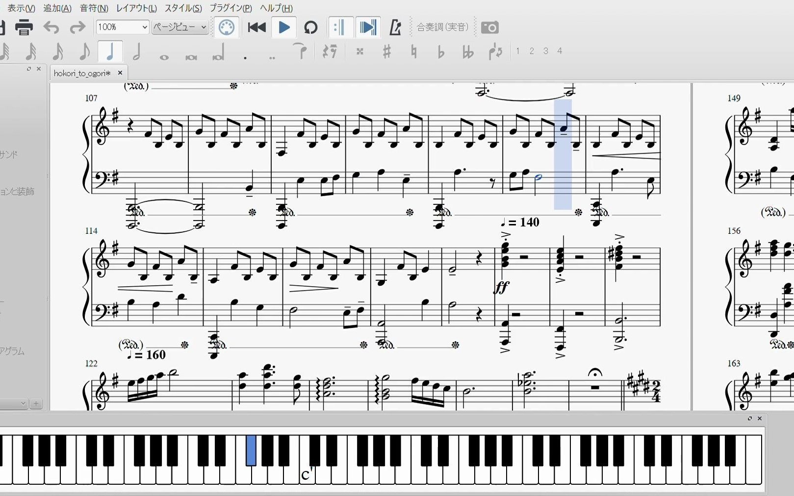Close the hokori_to_ogori tab
This screenshot has width=794, height=496.
120,73
